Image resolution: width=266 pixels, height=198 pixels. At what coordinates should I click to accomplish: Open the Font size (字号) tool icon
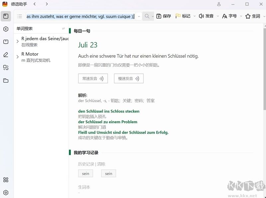(224, 16)
